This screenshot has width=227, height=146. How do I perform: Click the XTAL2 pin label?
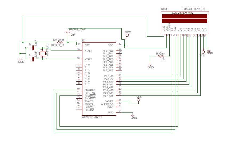click(x=88, y=59)
